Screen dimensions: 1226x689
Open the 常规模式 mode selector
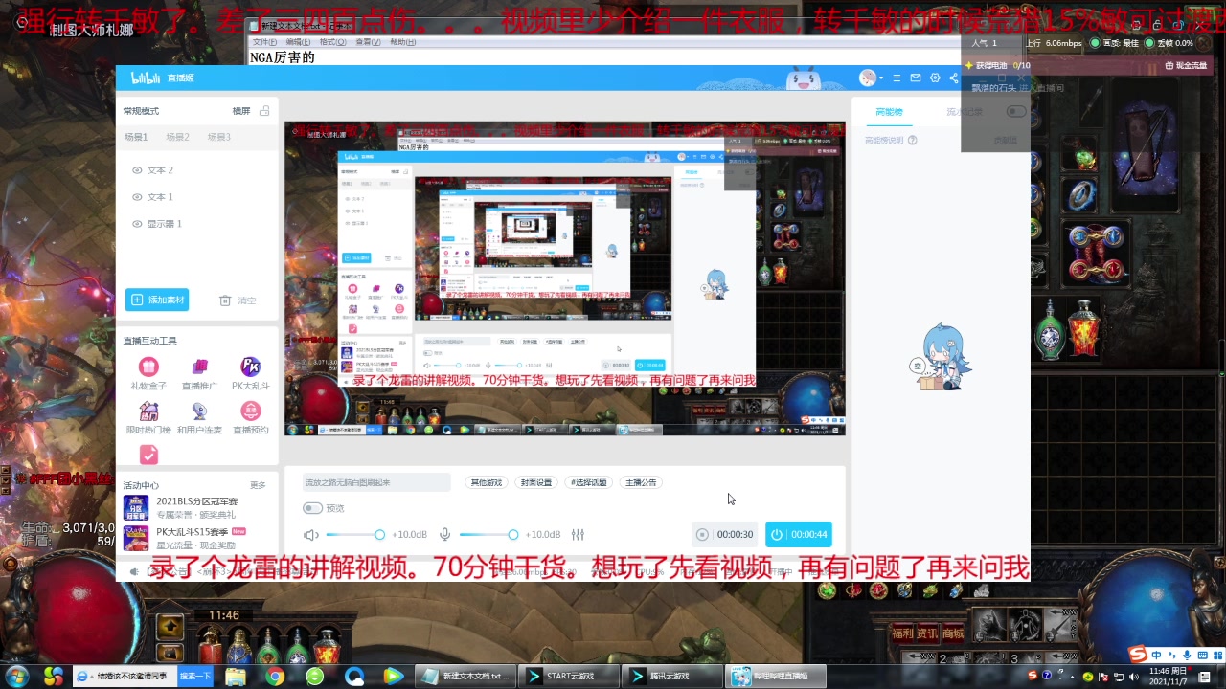click(141, 111)
